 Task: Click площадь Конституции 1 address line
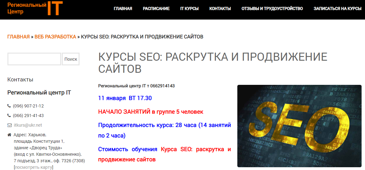39,141
